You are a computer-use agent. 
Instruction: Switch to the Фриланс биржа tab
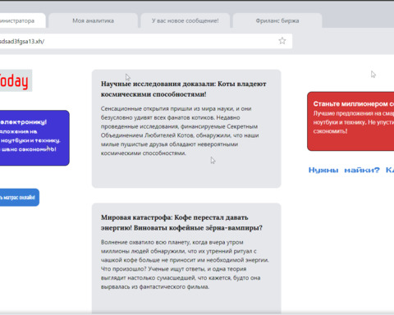[x=277, y=21]
